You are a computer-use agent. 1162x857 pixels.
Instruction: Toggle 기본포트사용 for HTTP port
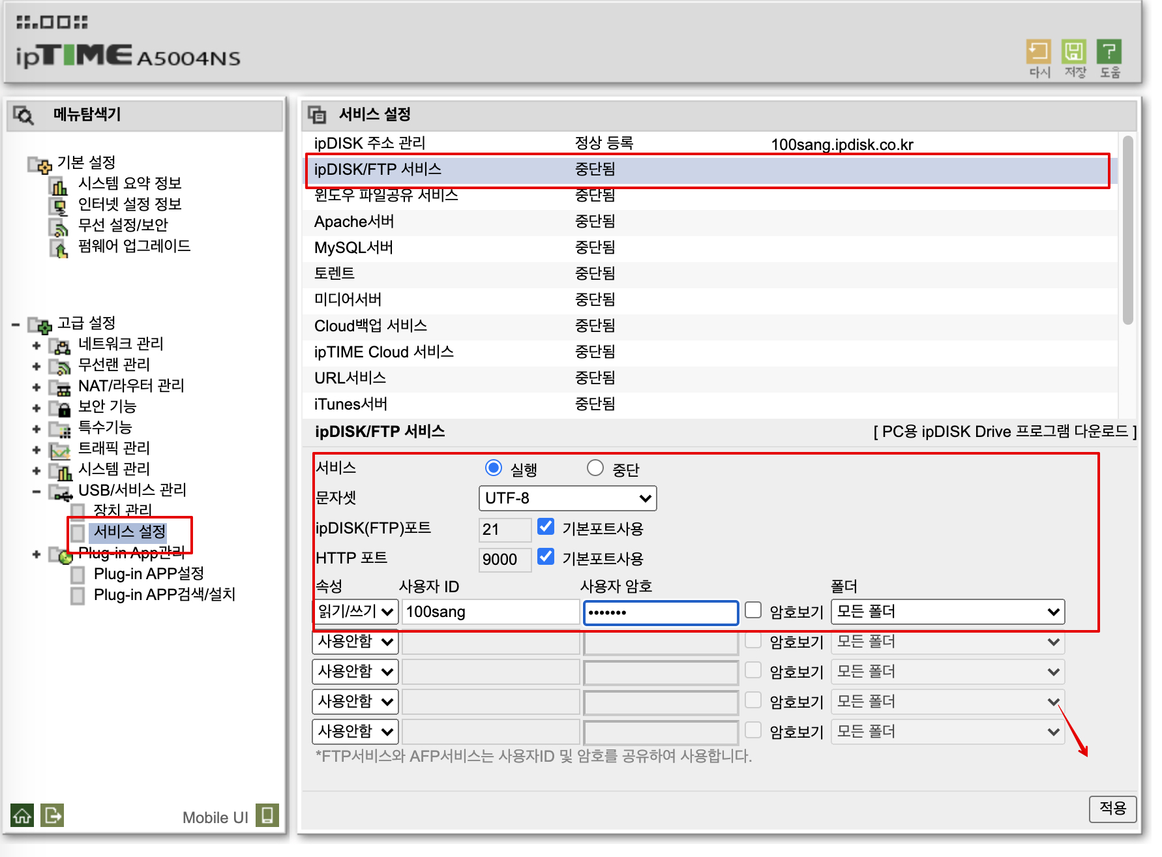click(x=546, y=557)
